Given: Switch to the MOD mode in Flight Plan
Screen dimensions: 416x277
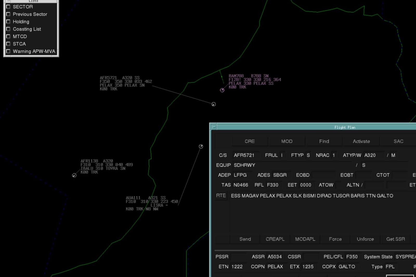Looking at the screenshot, I should pyautogui.click(x=287, y=141).
